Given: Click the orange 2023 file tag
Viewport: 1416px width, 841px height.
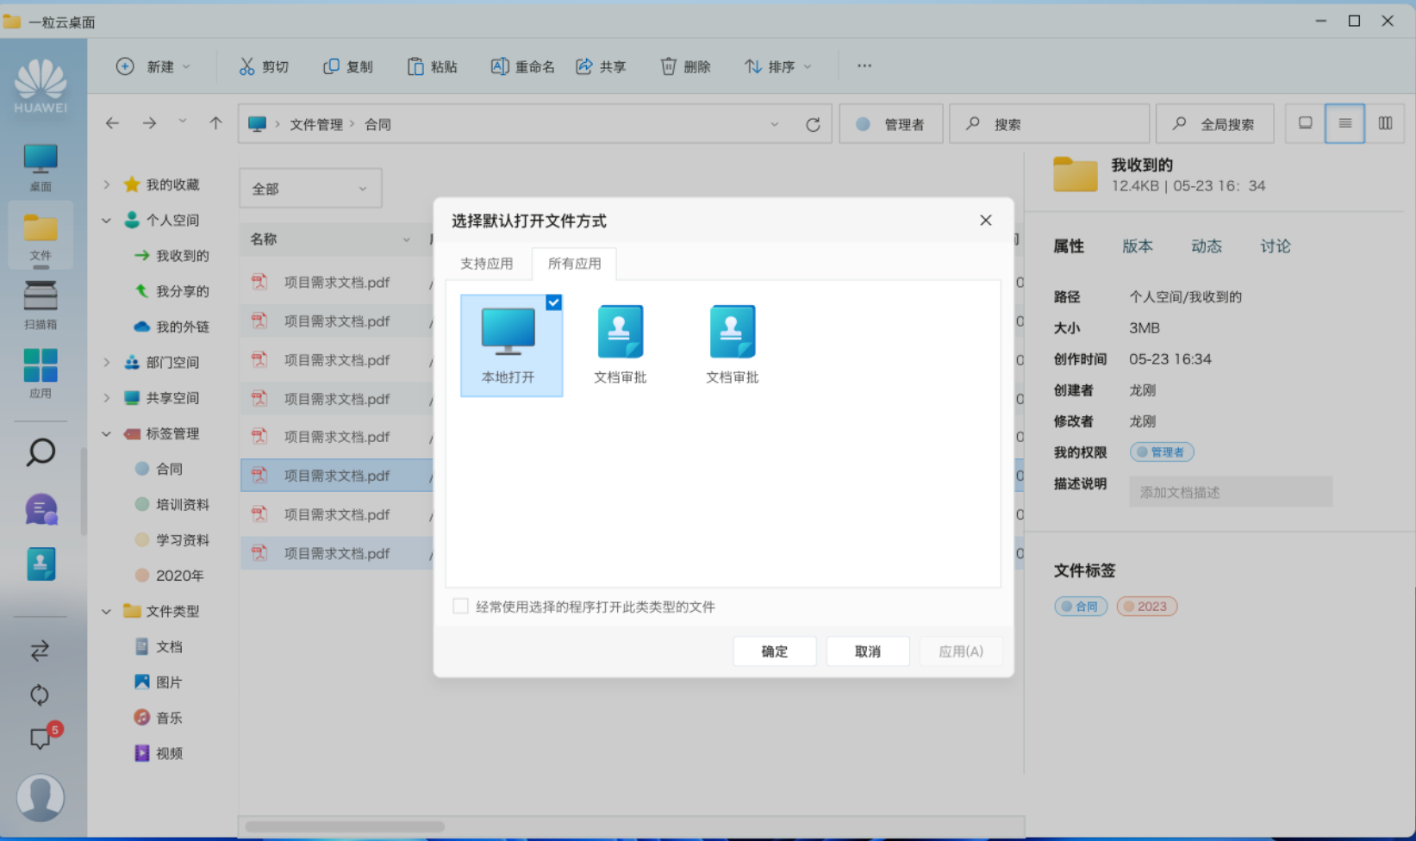Looking at the screenshot, I should tap(1146, 607).
